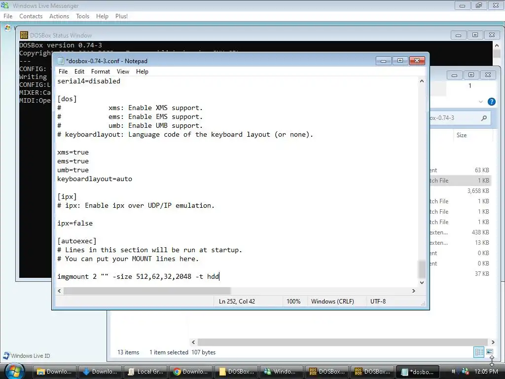This screenshot has height=379, width=505.
Task: Click the Notepad vertical scrollbar thumb
Action: click(x=422, y=269)
